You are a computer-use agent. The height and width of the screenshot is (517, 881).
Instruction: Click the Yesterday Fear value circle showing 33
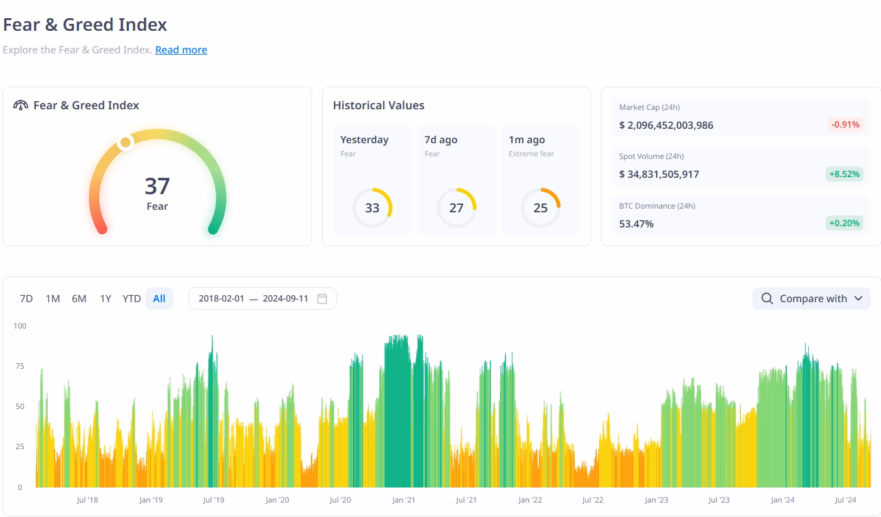click(x=372, y=207)
